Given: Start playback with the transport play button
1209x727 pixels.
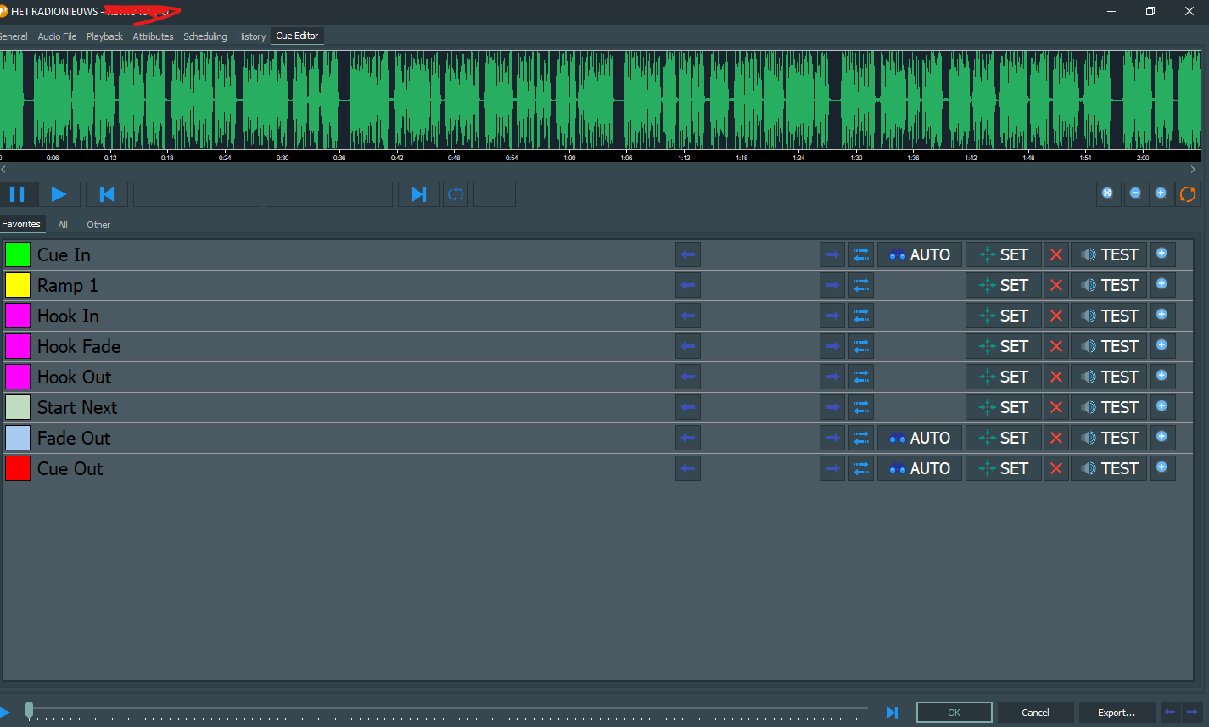Looking at the screenshot, I should (59, 194).
